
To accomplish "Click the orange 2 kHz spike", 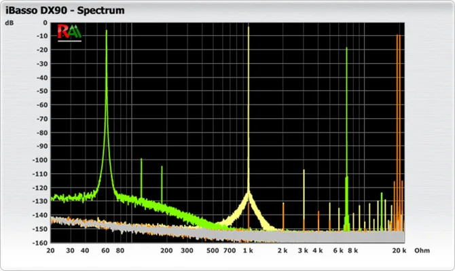I will tap(283, 216).
